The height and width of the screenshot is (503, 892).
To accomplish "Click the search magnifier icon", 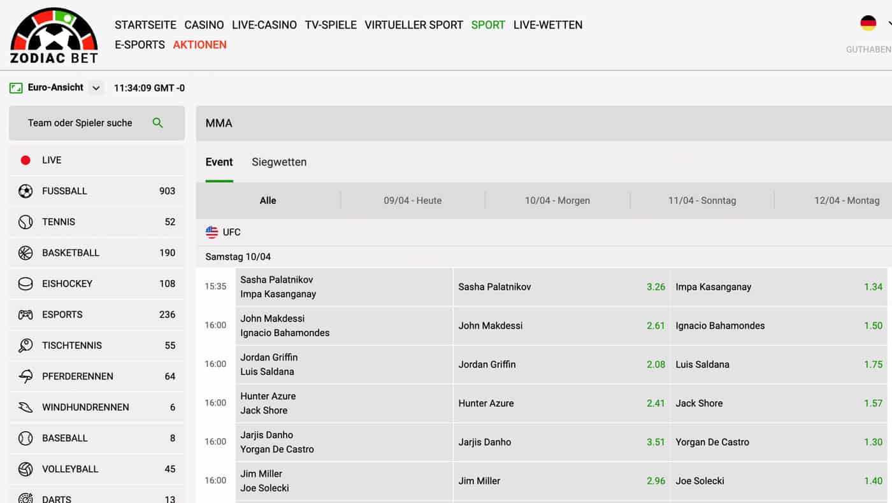I will pos(158,123).
